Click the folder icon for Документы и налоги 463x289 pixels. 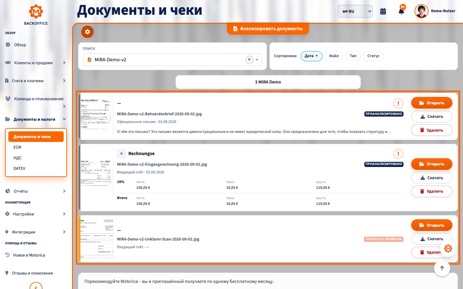(7, 119)
